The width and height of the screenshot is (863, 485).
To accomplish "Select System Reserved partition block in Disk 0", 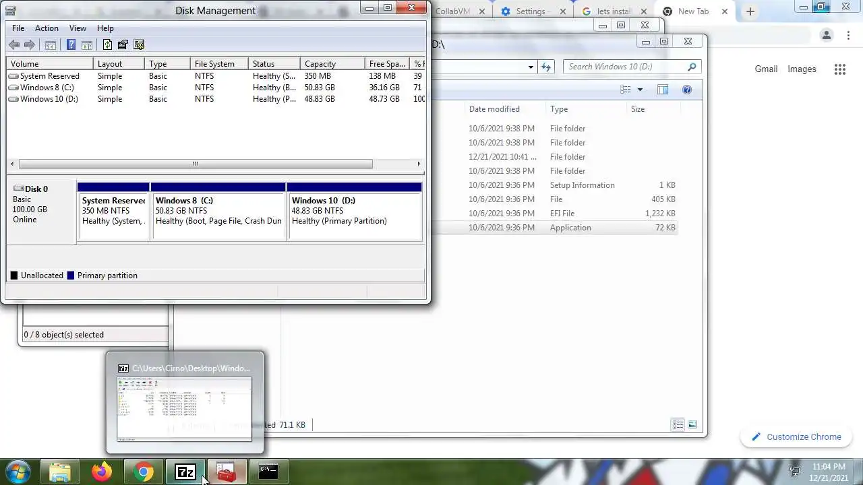I will click(113, 212).
